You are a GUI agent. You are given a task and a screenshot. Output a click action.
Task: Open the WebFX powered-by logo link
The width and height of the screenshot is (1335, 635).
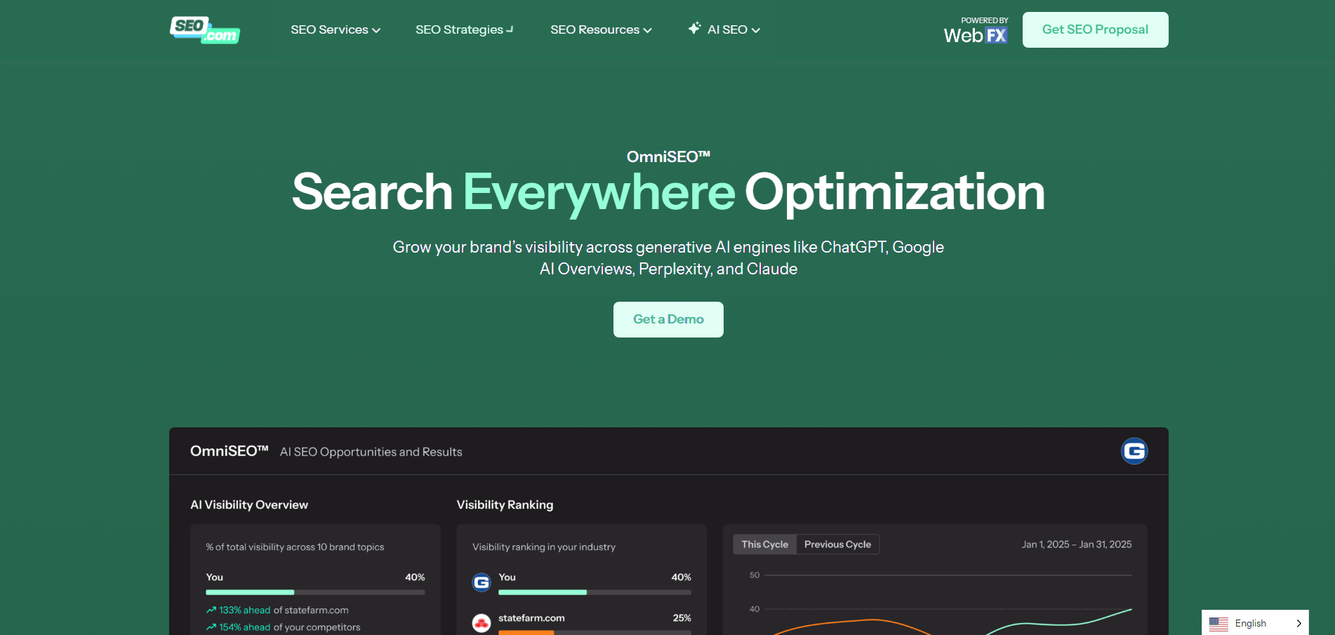pyautogui.click(x=976, y=31)
